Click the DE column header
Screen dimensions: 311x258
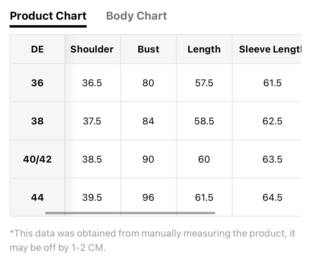click(37, 49)
